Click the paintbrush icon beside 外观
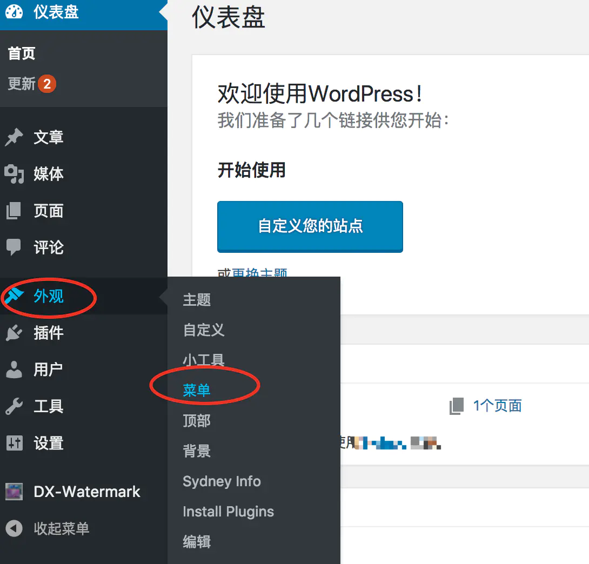 click(x=14, y=296)
